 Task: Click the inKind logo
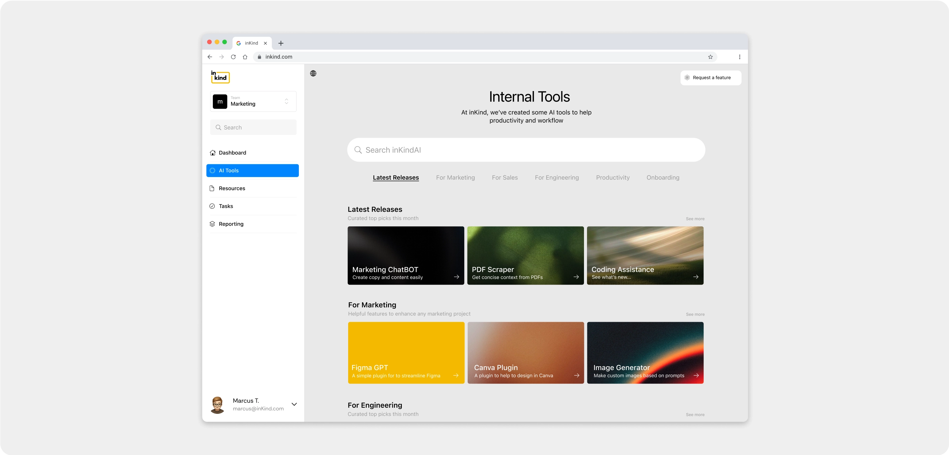pyautogui.click(x=220, y=77)
